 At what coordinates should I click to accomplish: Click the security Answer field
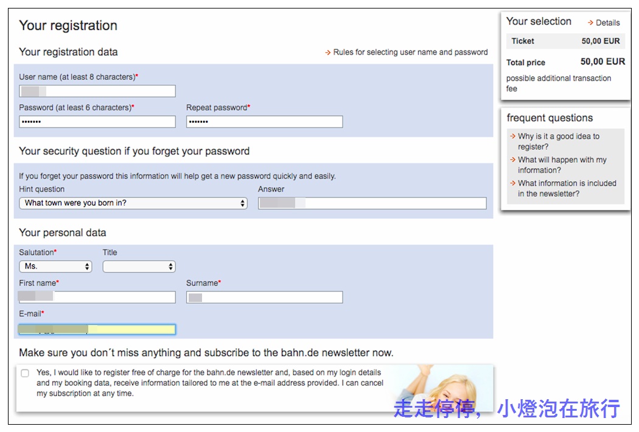(x=372, y=203)
